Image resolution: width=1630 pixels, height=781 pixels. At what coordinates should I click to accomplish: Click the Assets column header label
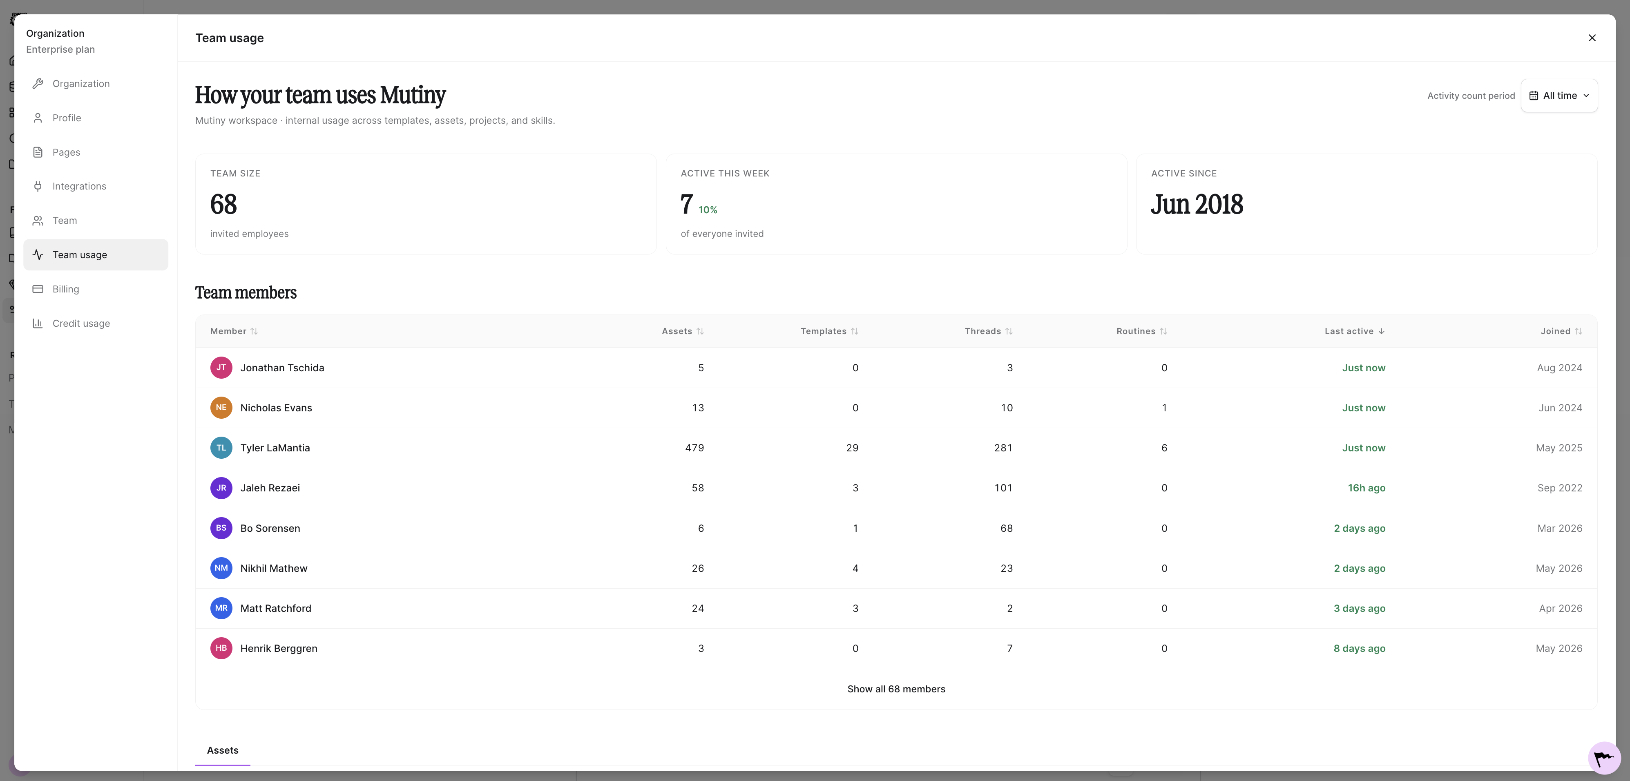point(677,331)
